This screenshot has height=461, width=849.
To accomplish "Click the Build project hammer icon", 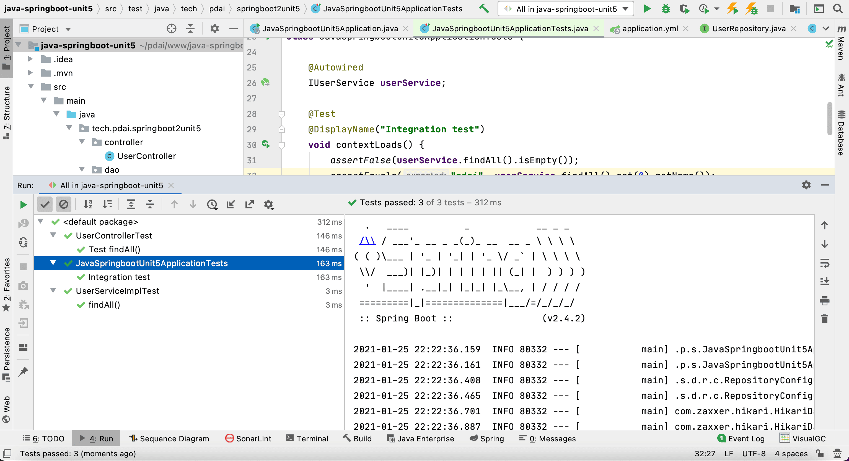I will point(483,9).
